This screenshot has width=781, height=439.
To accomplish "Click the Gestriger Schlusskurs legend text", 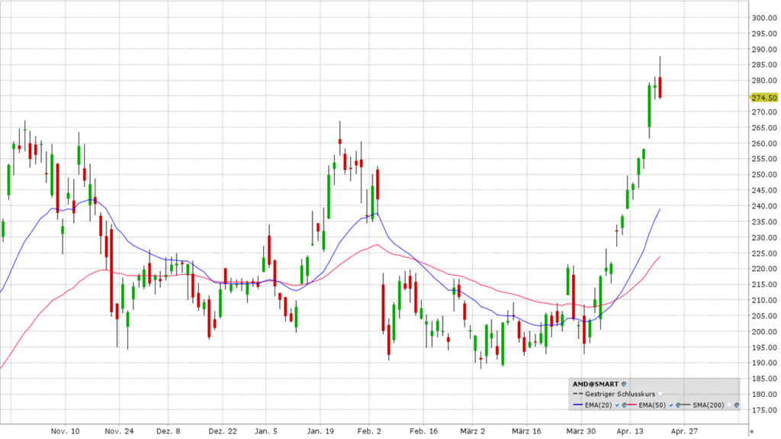I will click(x=620, y=394).
